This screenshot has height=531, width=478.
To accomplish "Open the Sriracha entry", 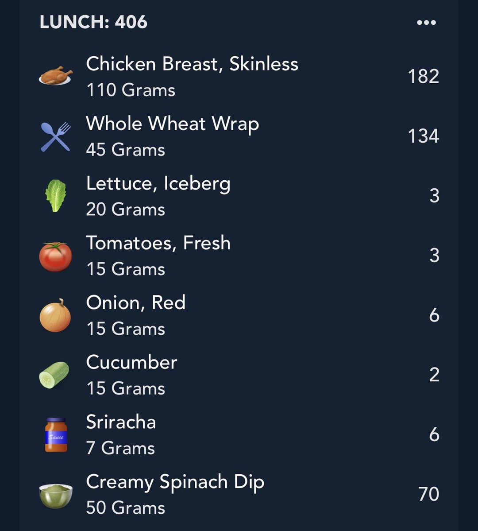I will (239, 434).
